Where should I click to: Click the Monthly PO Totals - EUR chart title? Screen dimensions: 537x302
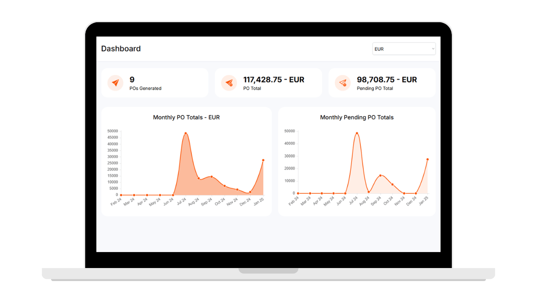[x=186, y=117]
